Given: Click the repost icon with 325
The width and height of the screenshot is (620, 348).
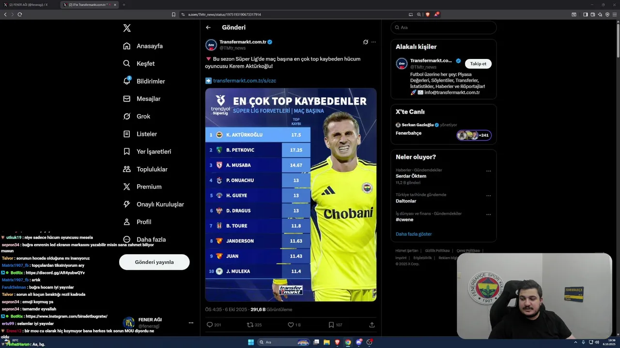Looking at the screenshot, I should pyautogui.click(x=250, y=325).
